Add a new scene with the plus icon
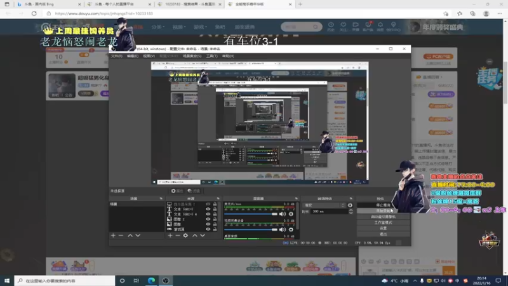The width and height of the screenshot is (508, 286). pyautogui.click(x=113, y=235)
